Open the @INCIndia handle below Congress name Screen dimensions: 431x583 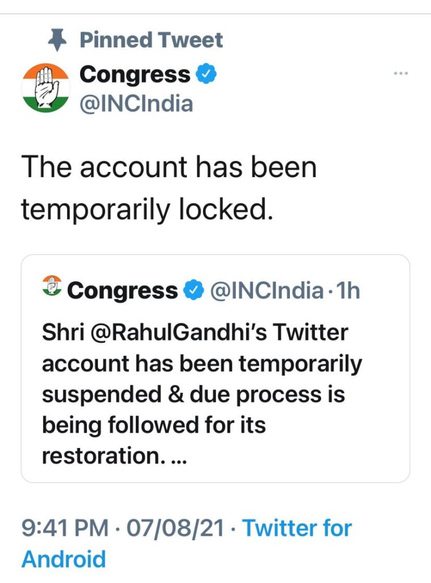(x=136, y=104)
